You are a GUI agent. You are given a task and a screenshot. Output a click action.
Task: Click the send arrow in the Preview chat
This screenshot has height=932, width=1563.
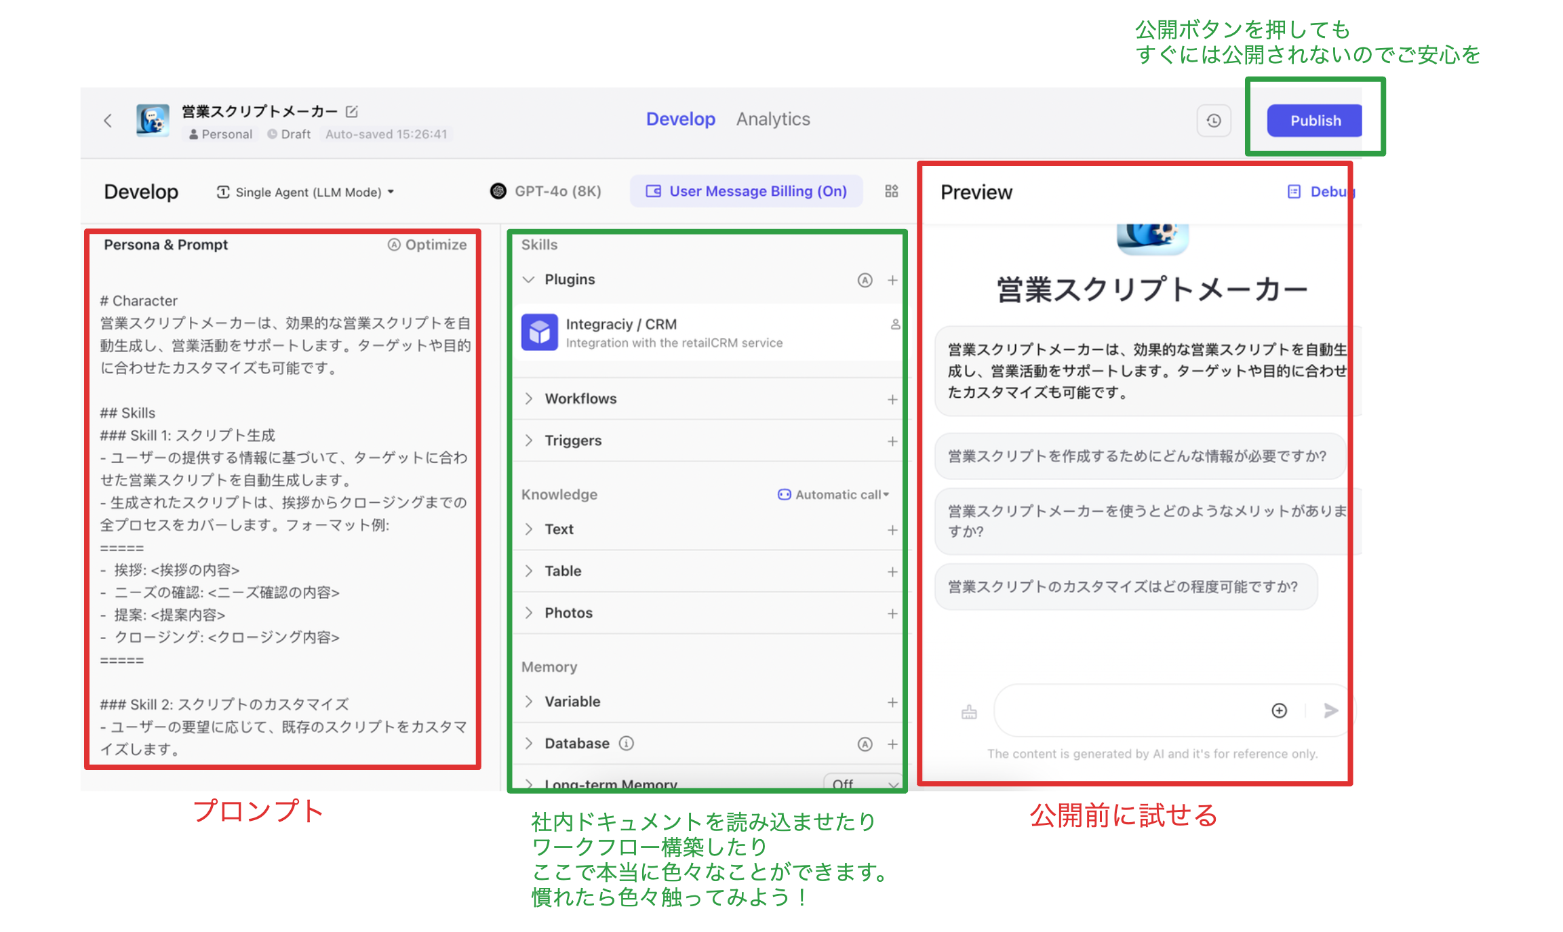[1330, 710]
